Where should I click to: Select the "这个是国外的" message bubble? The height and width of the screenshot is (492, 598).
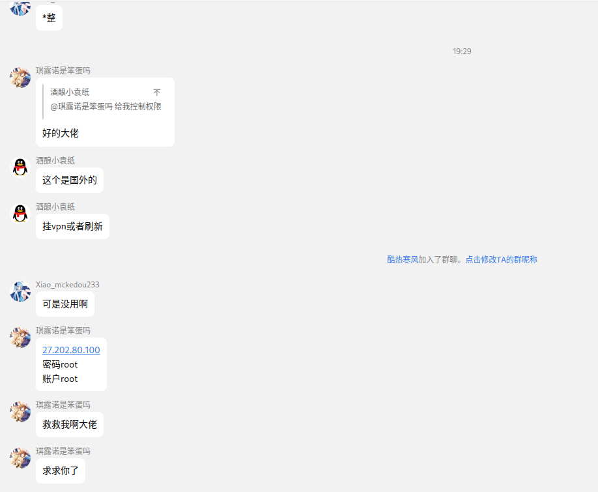pos(70,180)
